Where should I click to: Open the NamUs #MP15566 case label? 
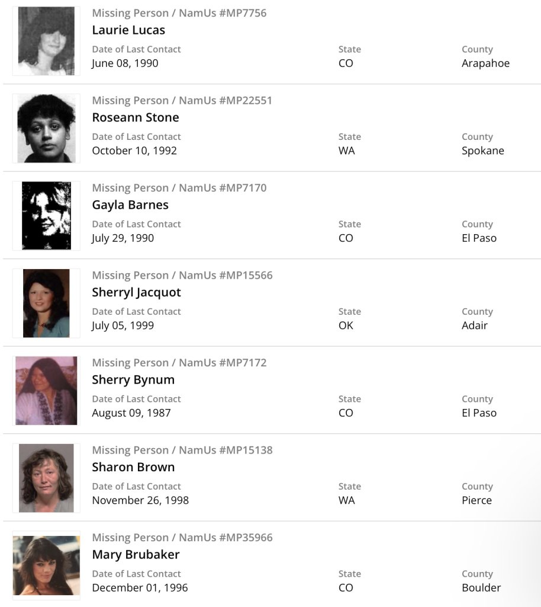click(182, 275)
